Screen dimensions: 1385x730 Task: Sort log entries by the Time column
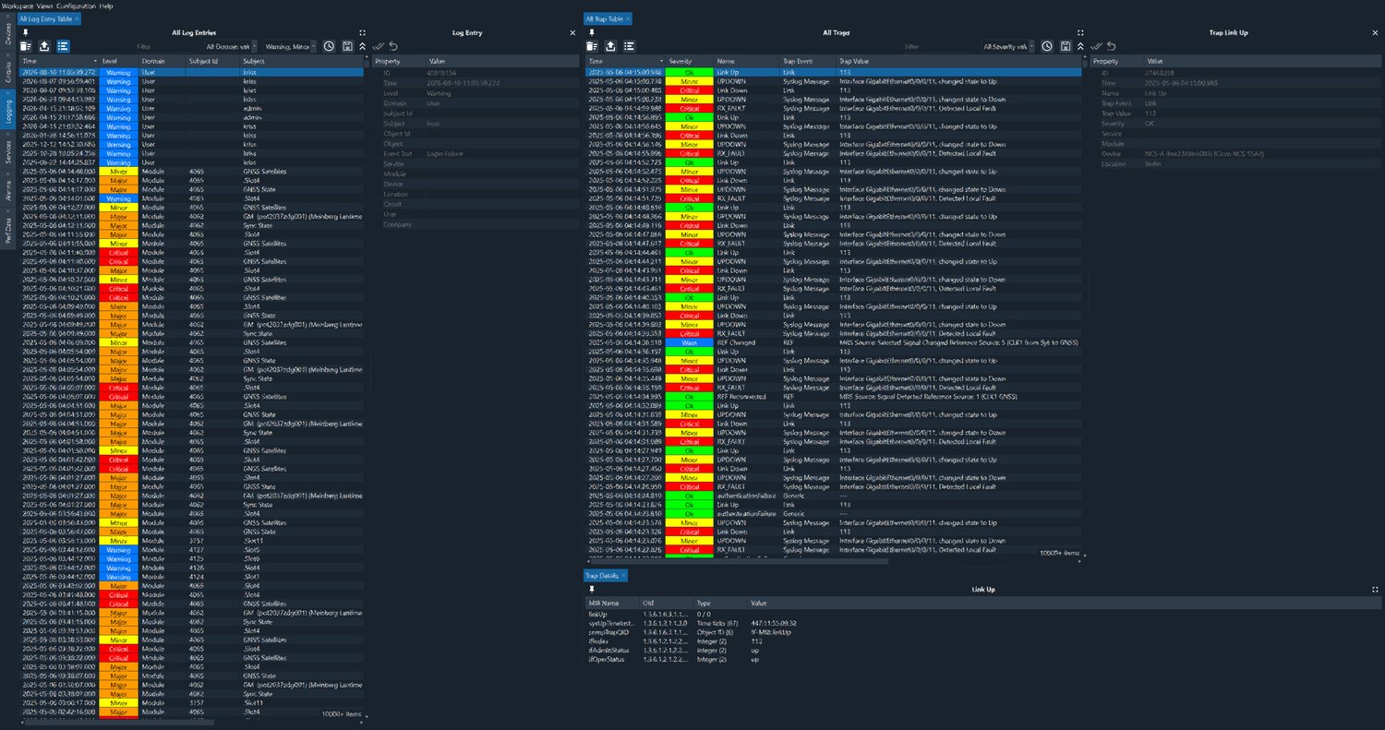[x=60, y=61]
